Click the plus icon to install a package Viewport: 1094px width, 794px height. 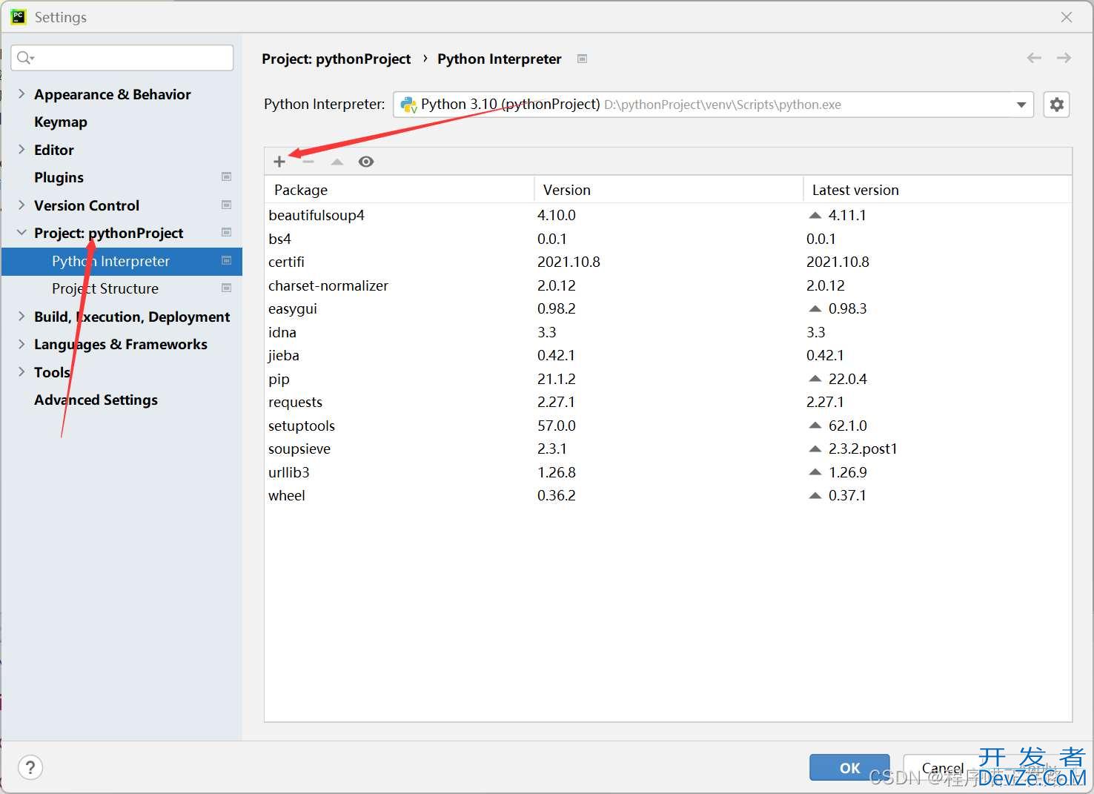(x=279, y=162)
